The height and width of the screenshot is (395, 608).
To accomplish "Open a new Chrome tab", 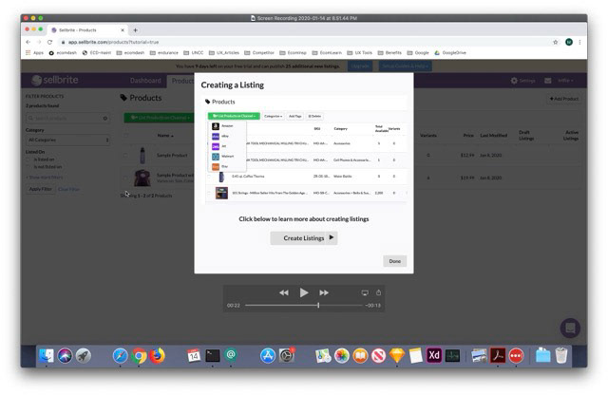I will [135, 29].
